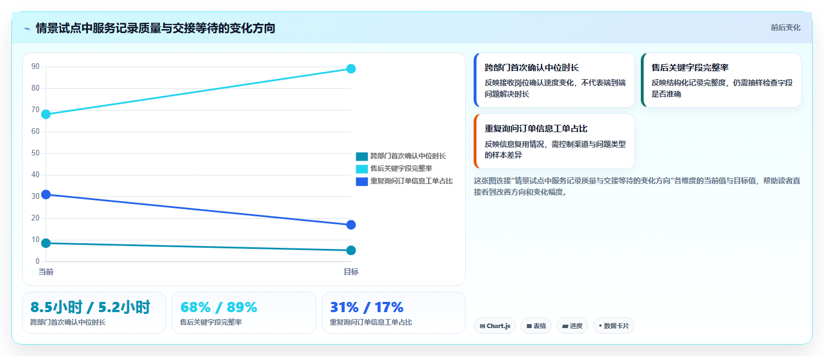Click the 跨部门首次确认 data point at 当前
The width and height of the screenshot is (824, 356).
click(x=46, y=243)
